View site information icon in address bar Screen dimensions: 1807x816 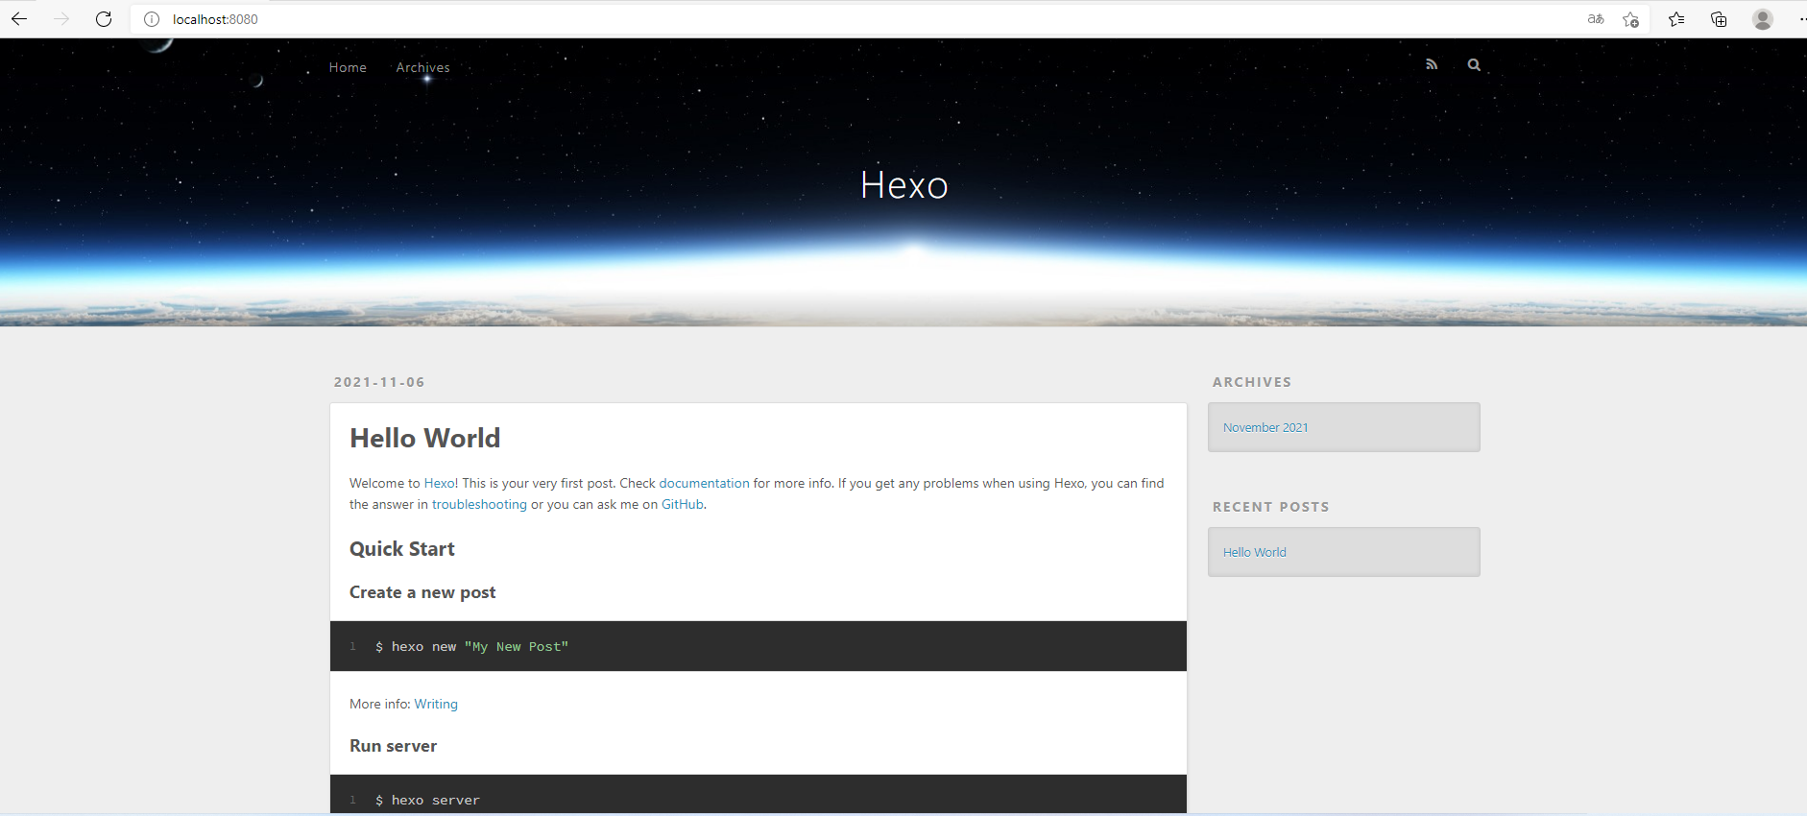(x=152, y=19)
